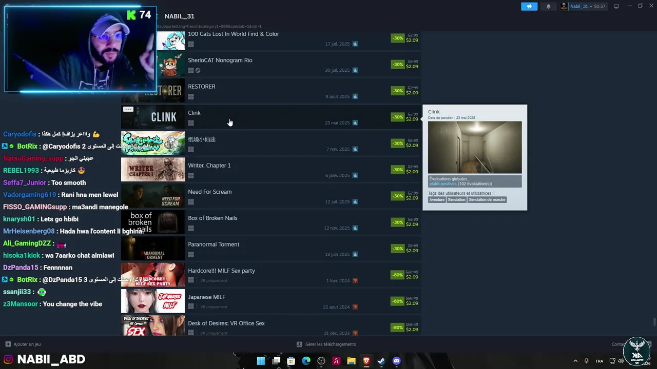Open OBS Studio from taskbar
The width and height of the screenshot is (657, 369).
pos(321,361)
